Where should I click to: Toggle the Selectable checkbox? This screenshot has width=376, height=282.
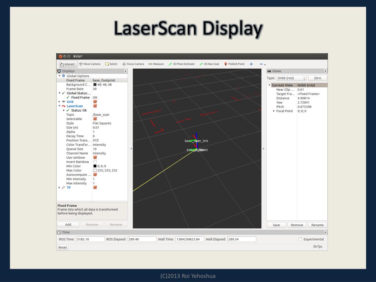(x=95, y=119)
